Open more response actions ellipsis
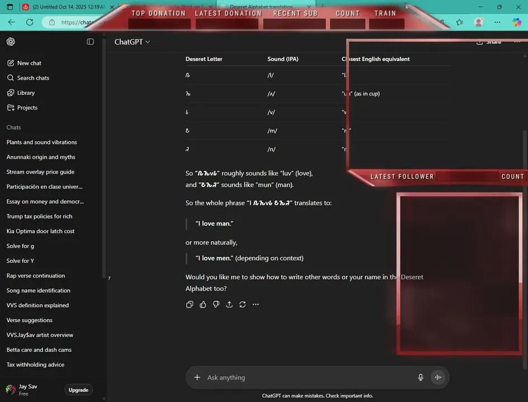Image resolution: width=528 pixels, height=402 pixels. point(256,304)
